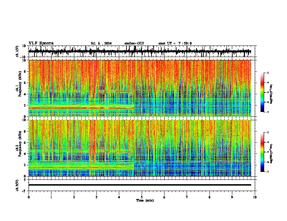This screenshot has height=221, width=287.
Task: Select the 'start UT = 7:50:0' text
Action: click(175, 43)
